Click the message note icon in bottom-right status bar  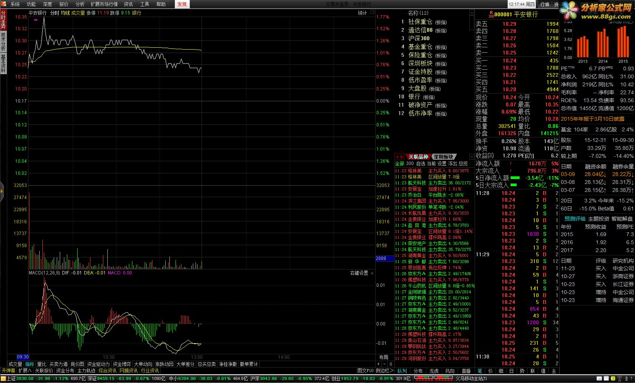click(x=599, y=378)
